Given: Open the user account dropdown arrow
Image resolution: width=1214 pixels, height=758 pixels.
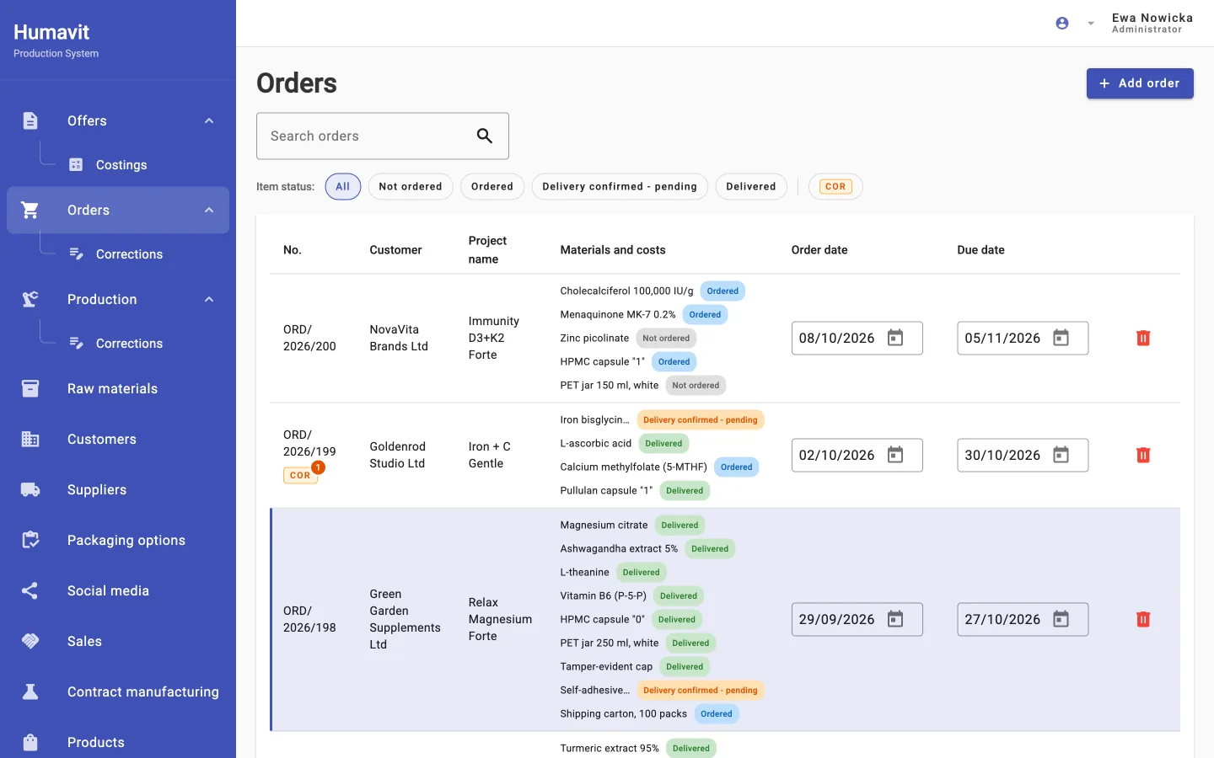Looking at the screenshot, I should point(1091,24).
